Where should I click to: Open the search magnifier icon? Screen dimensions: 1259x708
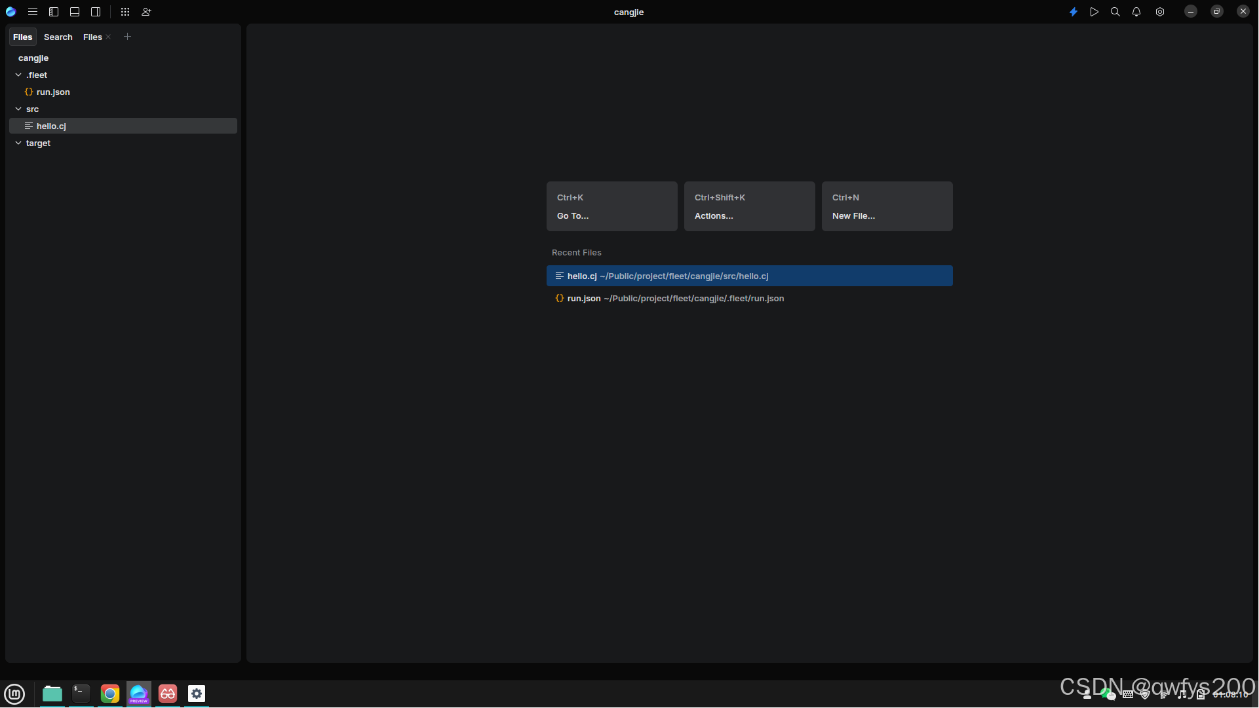point(1115,12)
